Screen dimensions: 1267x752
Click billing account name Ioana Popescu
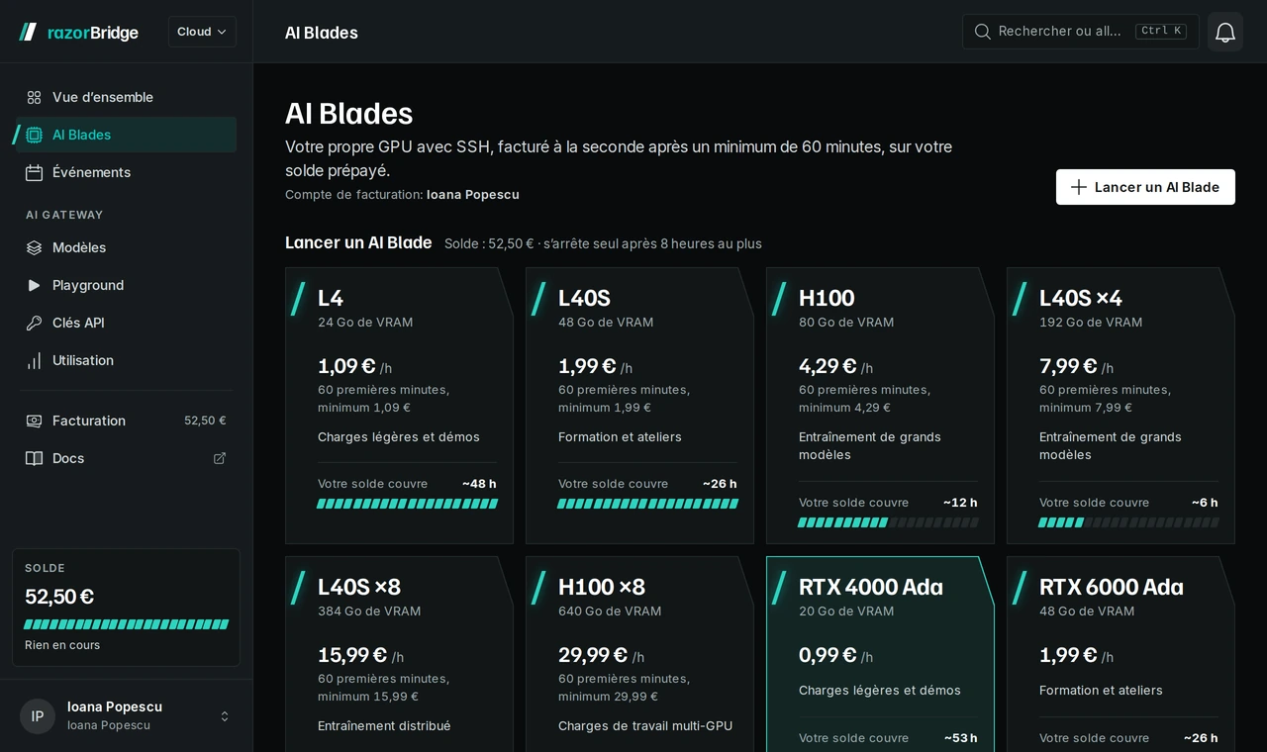473,195
